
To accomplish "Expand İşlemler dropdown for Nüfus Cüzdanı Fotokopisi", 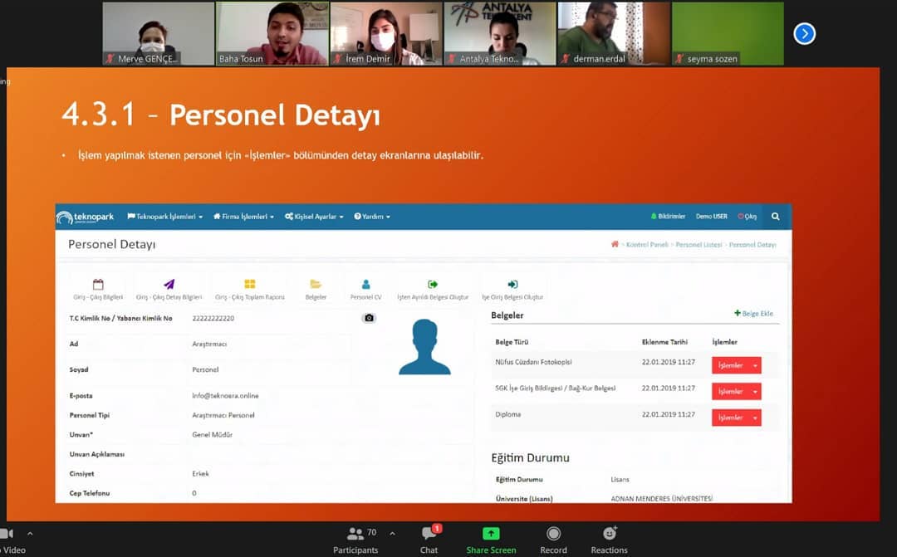I will tap(736, 365).
